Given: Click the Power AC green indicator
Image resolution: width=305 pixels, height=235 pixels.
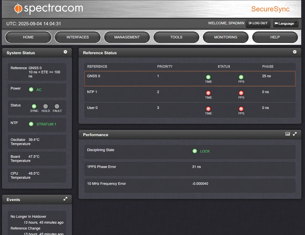Looking at the screenshot, I should [x=31, y=89].
